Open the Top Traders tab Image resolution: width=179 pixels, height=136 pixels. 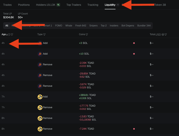tap(74, 5)
